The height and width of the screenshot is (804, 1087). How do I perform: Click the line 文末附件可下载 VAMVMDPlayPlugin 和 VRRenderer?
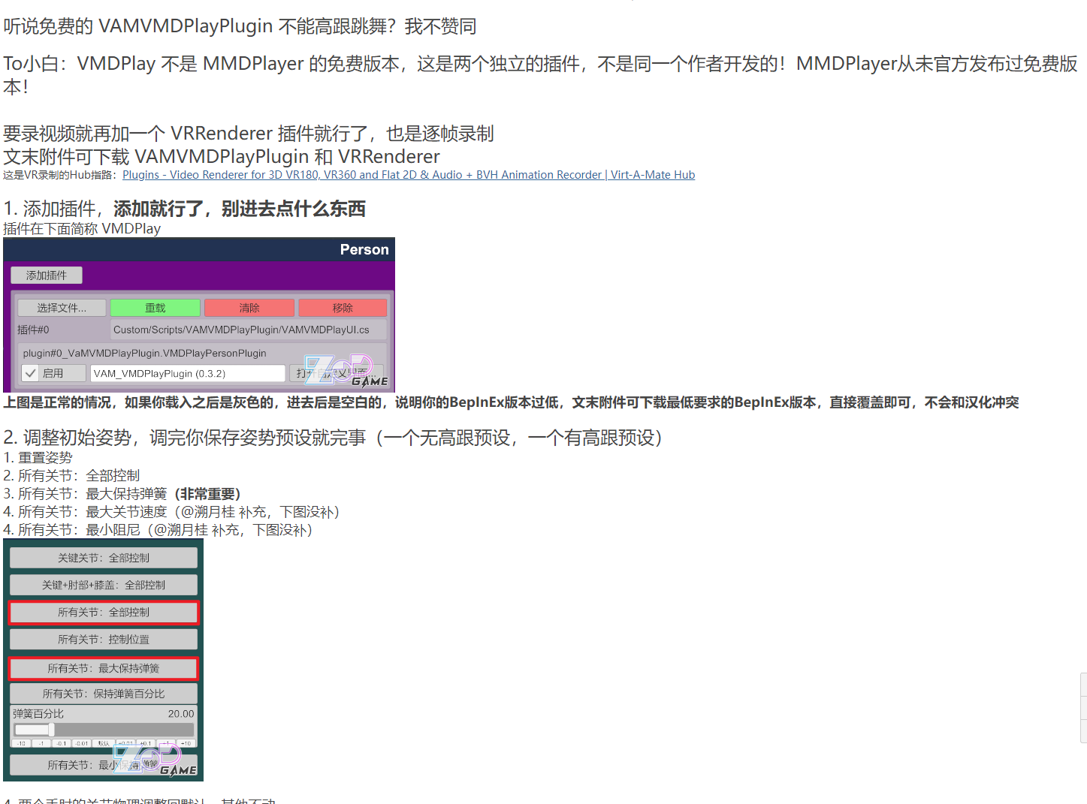(222, 157)
